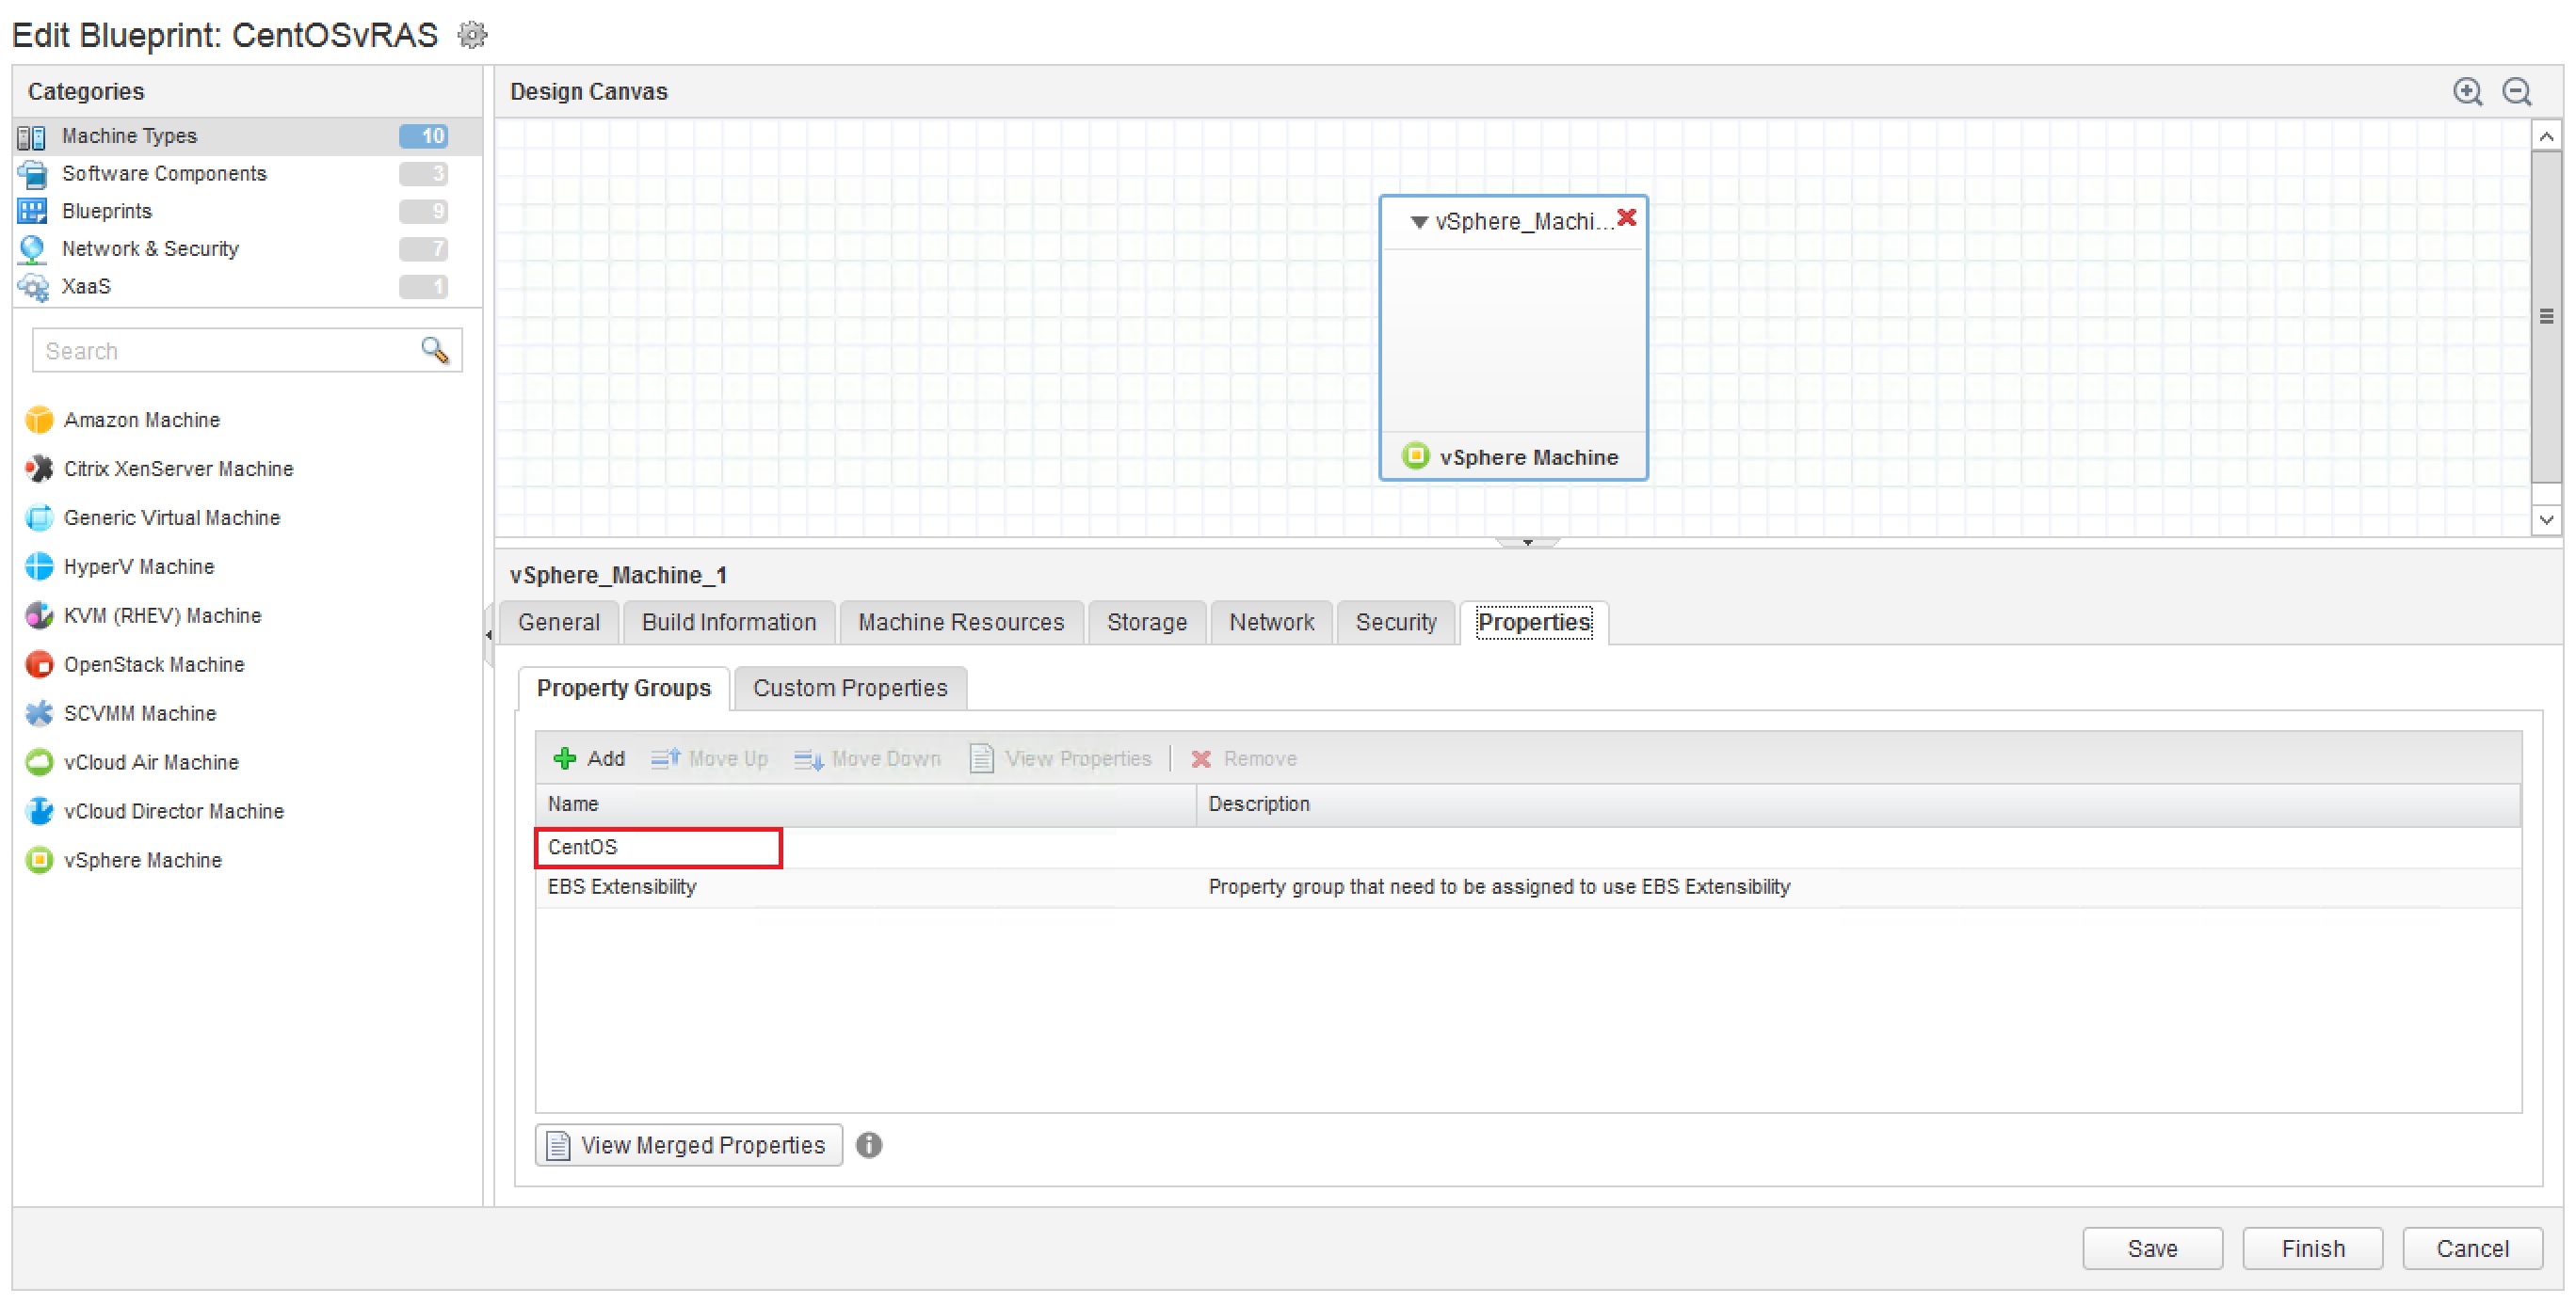The height and width of the screenshot is (1304, 2576).
Task: Click the vSphere_Machine component title
Action: [x=1524, y=222]
